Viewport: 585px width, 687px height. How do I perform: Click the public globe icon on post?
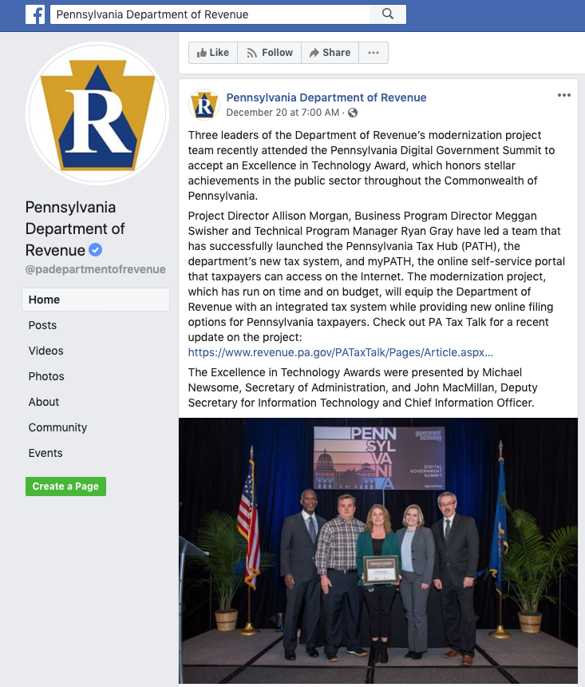[x=353, y=113]
